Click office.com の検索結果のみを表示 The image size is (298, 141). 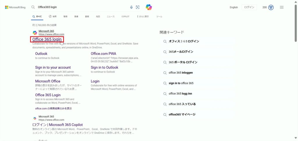pyautogui.click(x=54, y=109)
